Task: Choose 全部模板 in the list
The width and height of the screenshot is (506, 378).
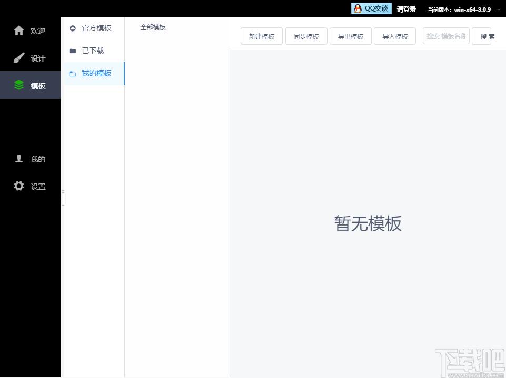Action: coord(153,27)
